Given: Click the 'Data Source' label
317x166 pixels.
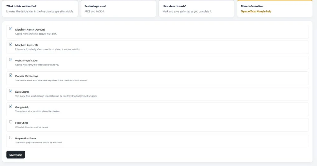Looking at the screenshot, I should (x=22, y=92).
